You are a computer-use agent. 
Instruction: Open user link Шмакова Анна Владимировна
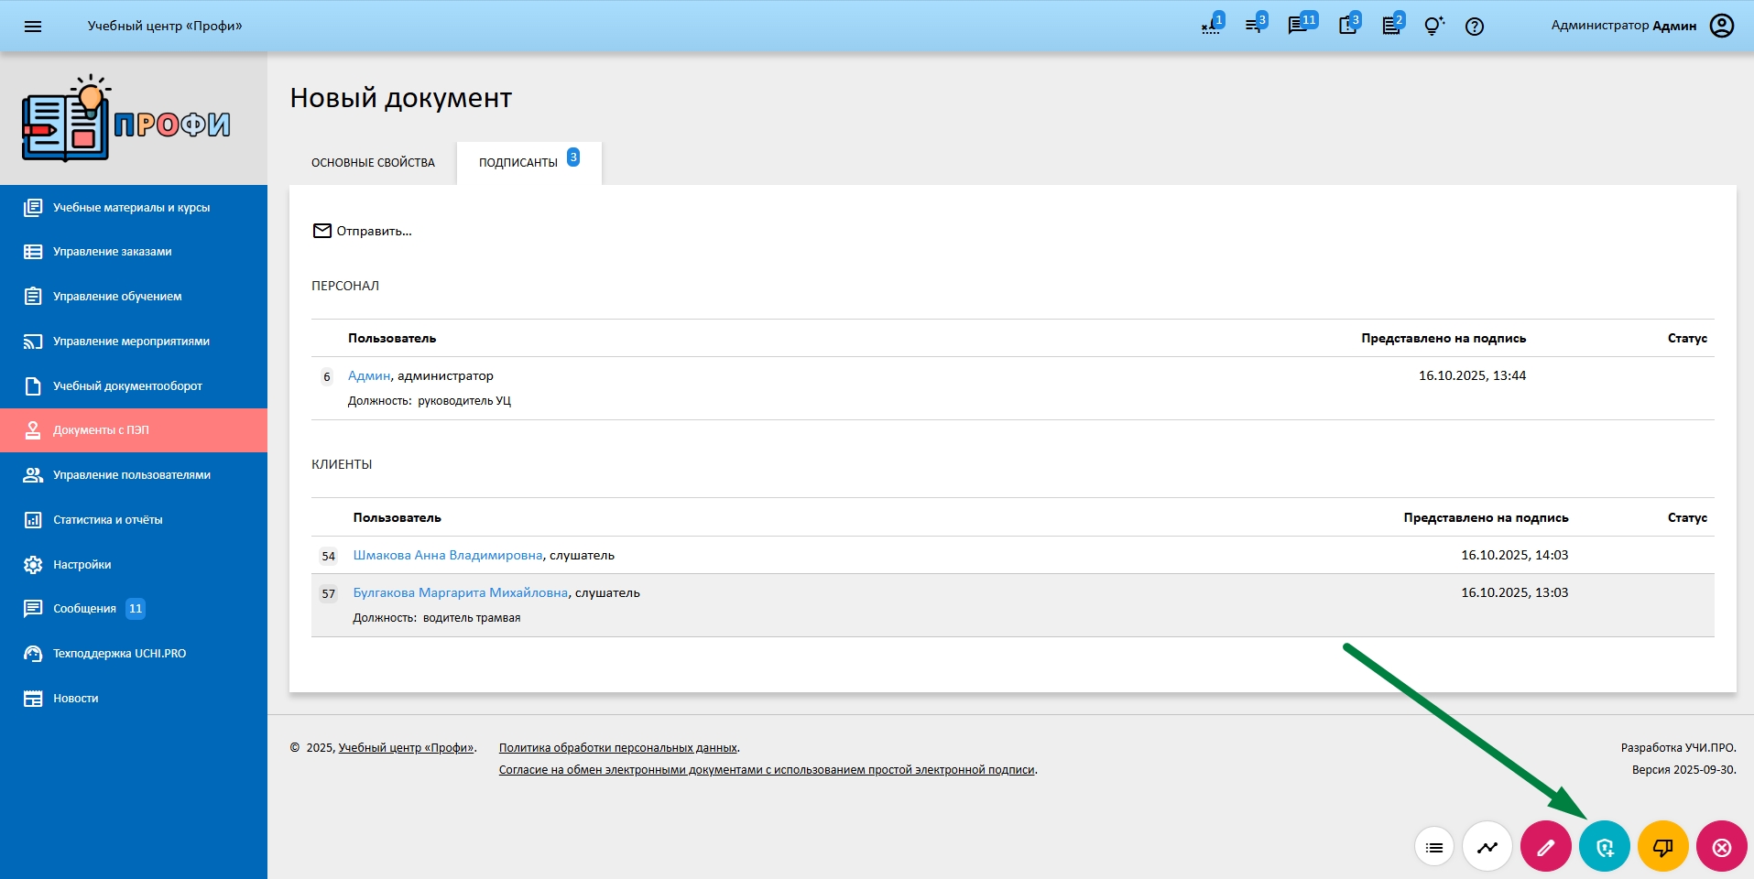point(447,556)
